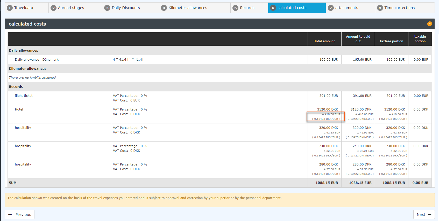This screenshot has width=439, height=221.
Task: Click the Daily allowances section heading
Action: 23,51
